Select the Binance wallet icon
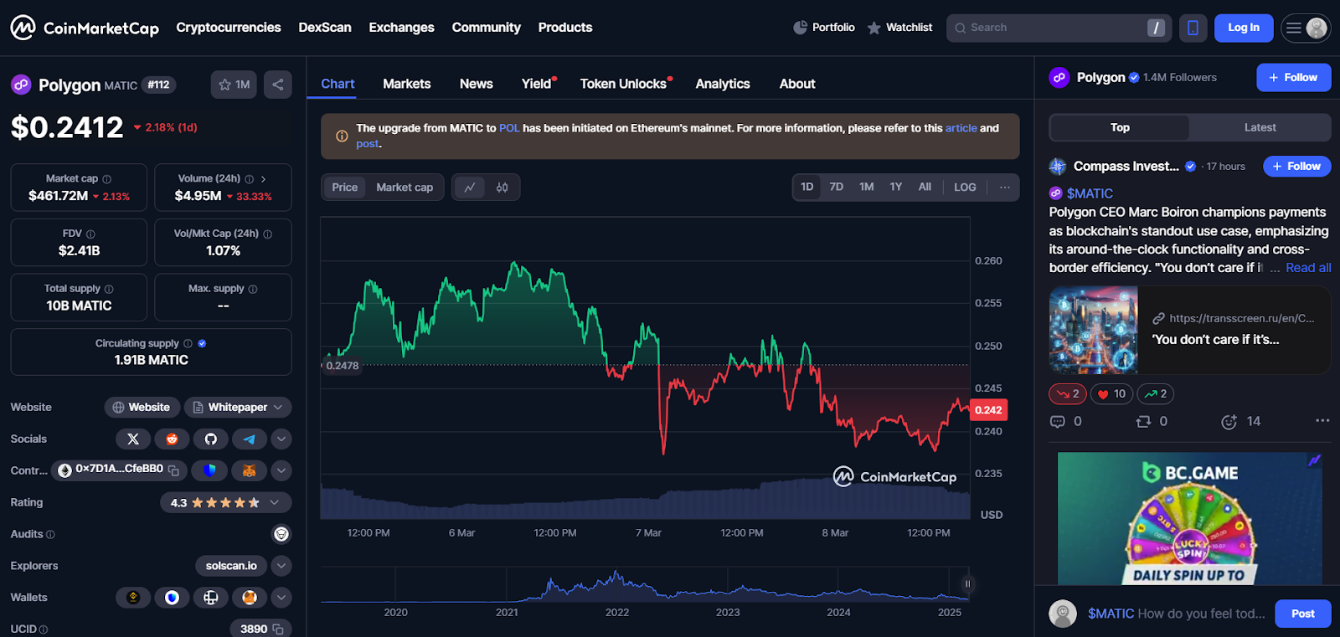Screen dimensions: 1340x637 133,598
